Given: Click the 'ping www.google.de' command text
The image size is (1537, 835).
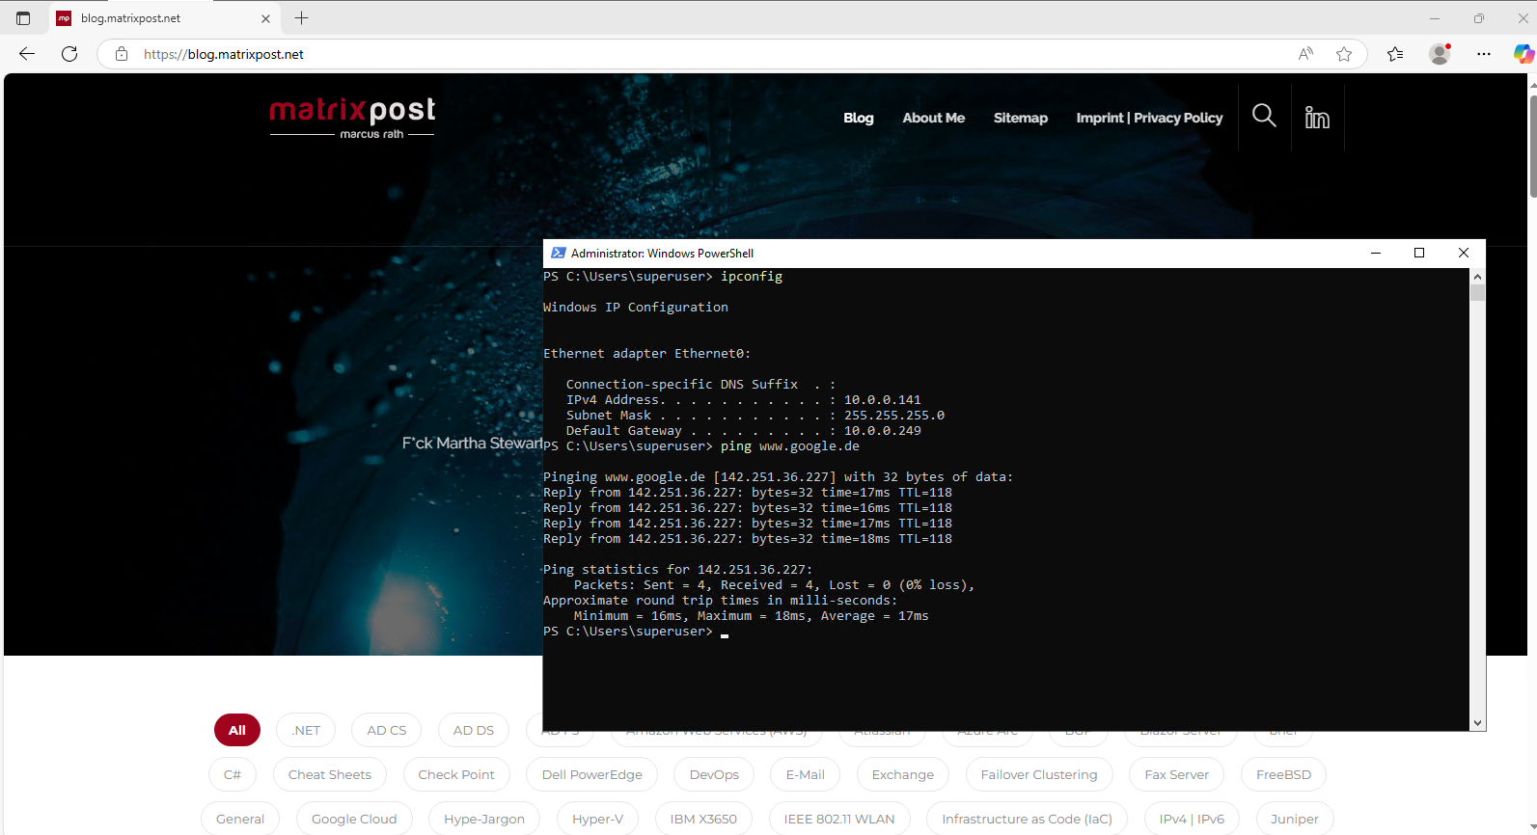Looking at the screenshot, I should click(x=790, y=446).
